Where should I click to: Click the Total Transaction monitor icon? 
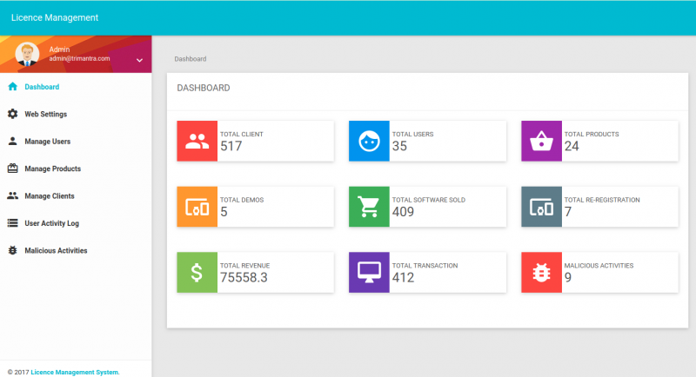[x=369, y=272]
